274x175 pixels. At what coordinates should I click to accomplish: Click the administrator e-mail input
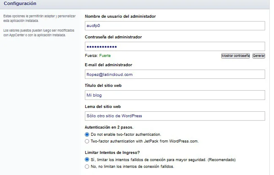[x=174, y=74]
